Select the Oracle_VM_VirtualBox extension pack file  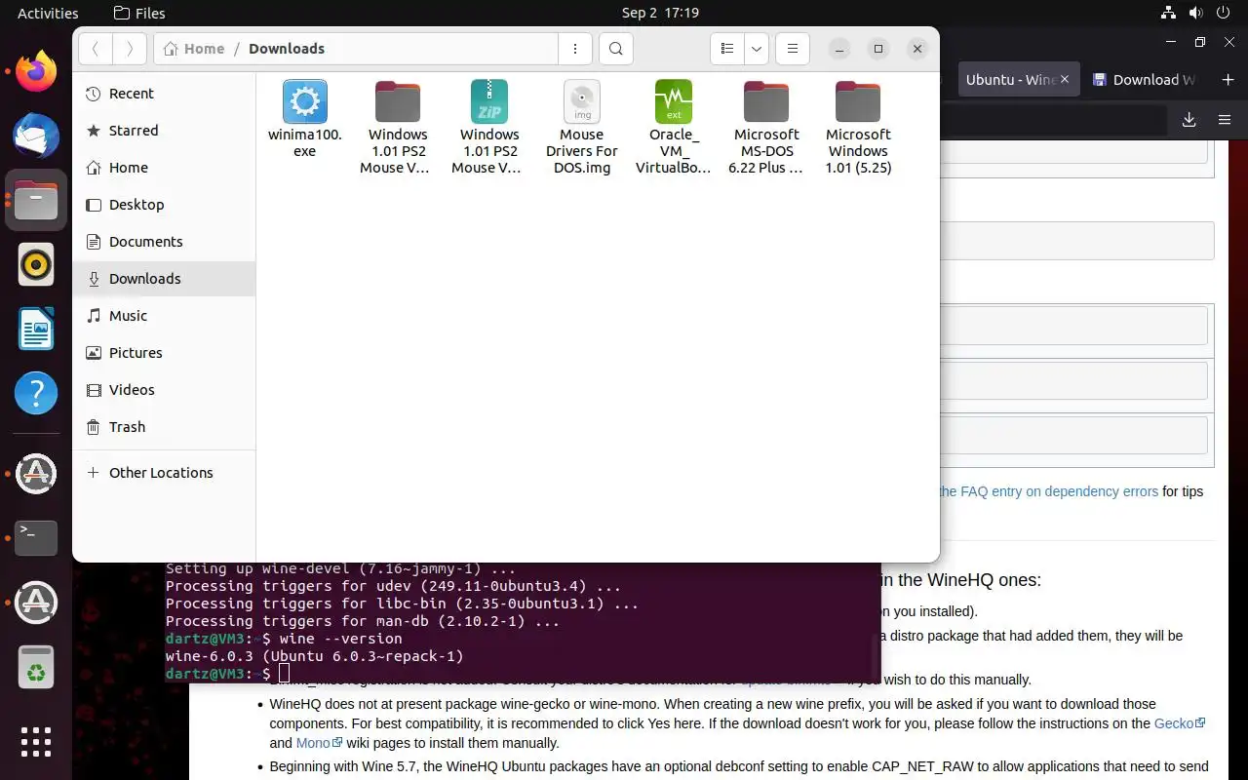tap(674, 127)
